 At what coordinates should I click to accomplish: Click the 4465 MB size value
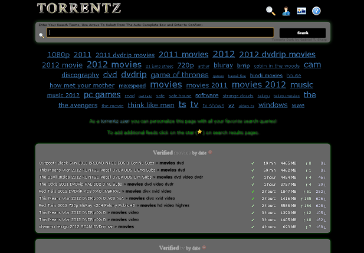pyautogui.click(x=288, y=163)
